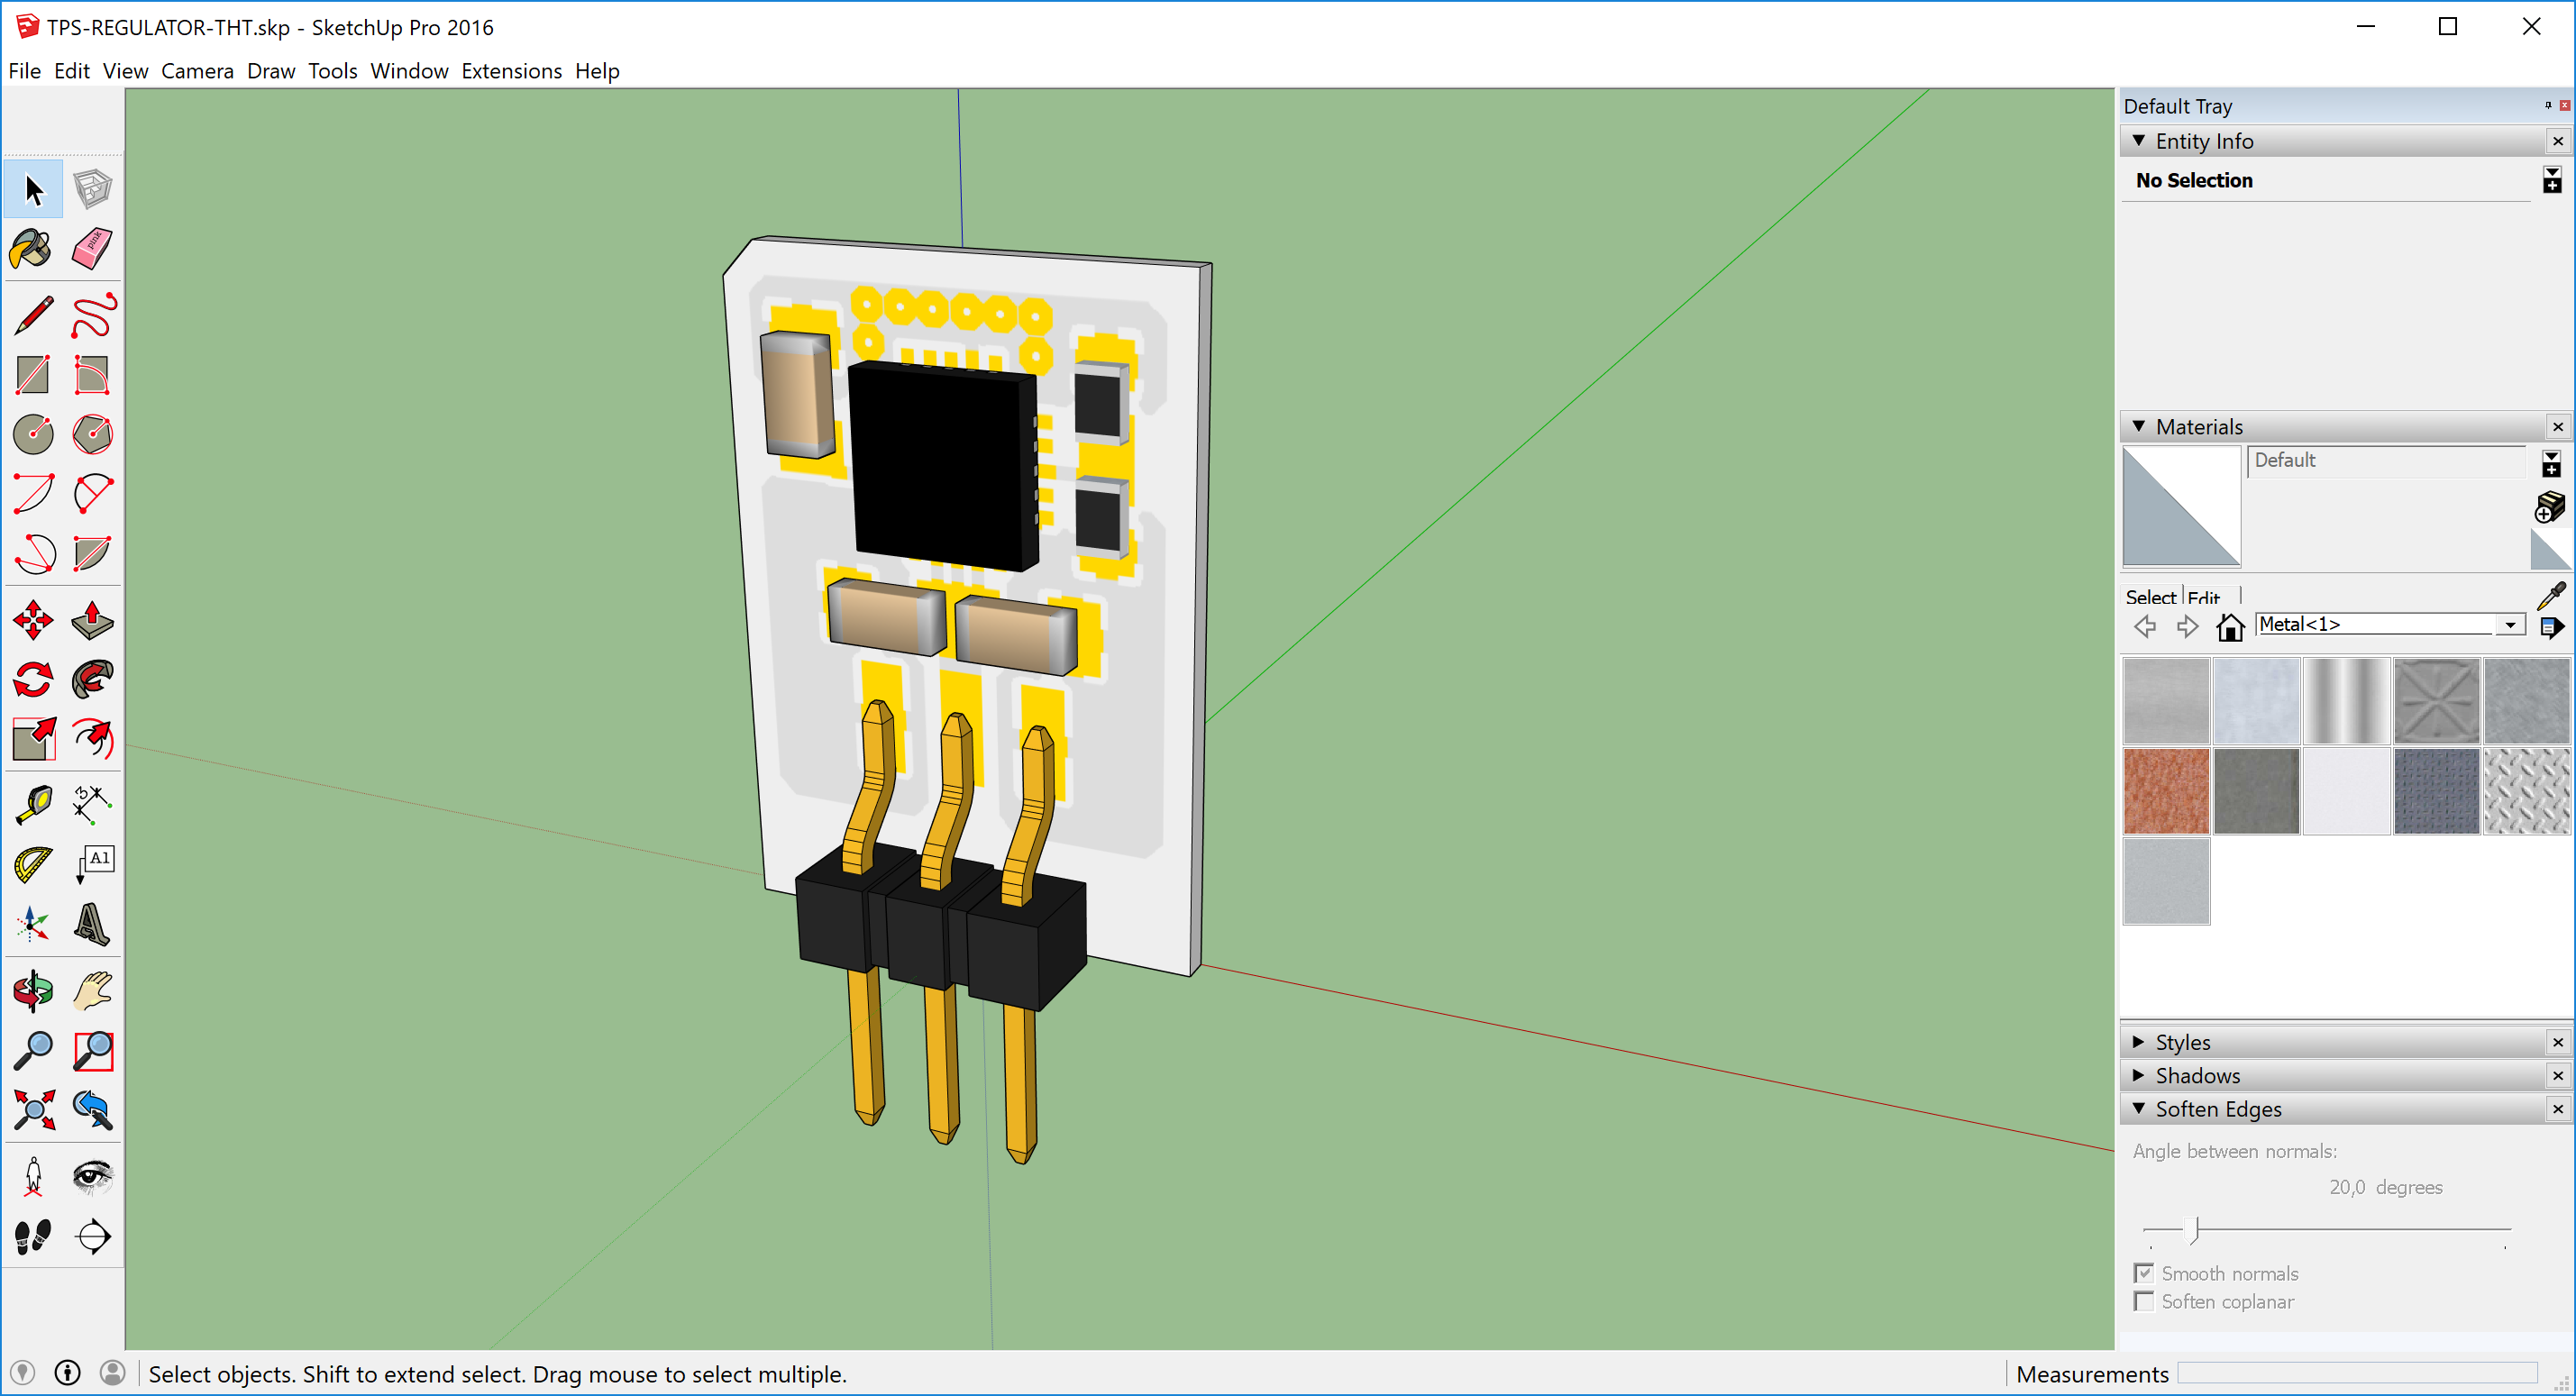Select the Zoom magnifier tool
Viewport: 2576px width, 1396px height.
click(33, 1050)
